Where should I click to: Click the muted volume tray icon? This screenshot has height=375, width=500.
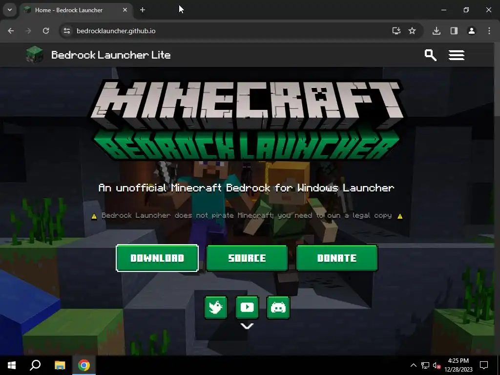[x=437, y=365]
